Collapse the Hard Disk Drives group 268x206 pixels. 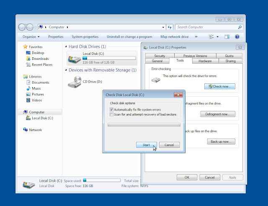click(x=66, y=46)
